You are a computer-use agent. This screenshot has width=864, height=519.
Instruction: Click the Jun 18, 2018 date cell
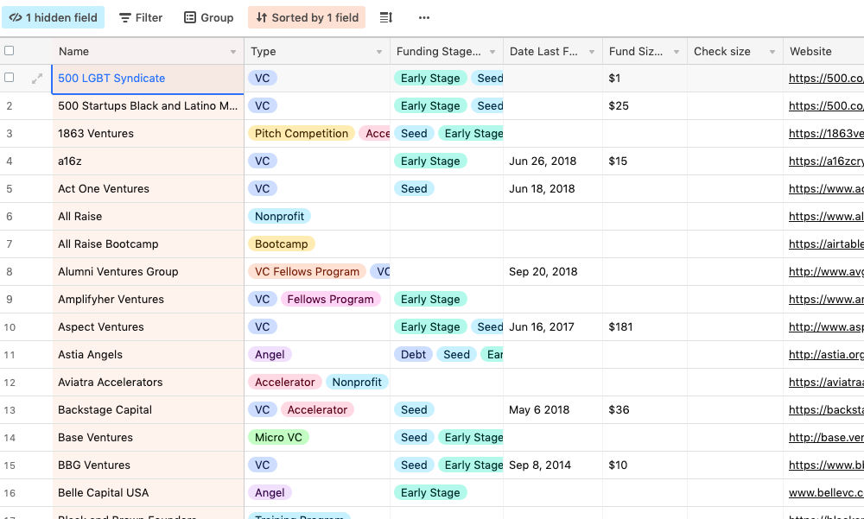pos(553,188)
